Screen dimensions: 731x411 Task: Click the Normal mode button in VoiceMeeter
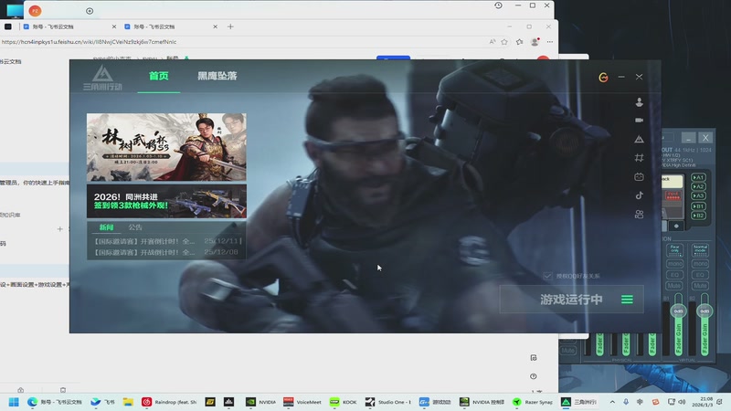(x=700, y=249)
